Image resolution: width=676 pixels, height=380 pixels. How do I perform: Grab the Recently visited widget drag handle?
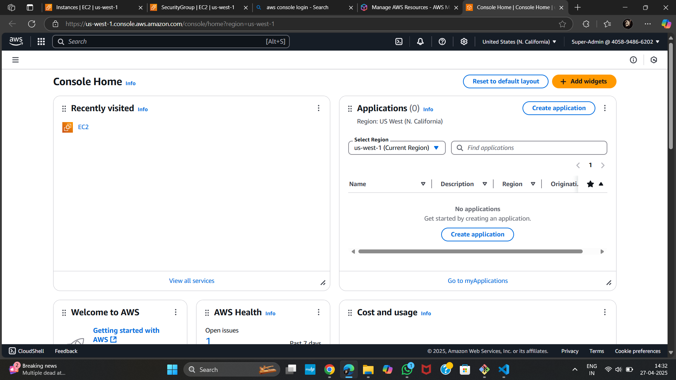click(64, 109)
